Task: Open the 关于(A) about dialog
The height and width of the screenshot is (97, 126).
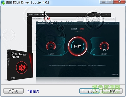Action: (x=14, y=91)
